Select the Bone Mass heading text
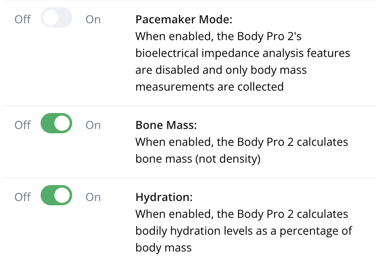Screen dimensions: 376x264 coord(168,125)
